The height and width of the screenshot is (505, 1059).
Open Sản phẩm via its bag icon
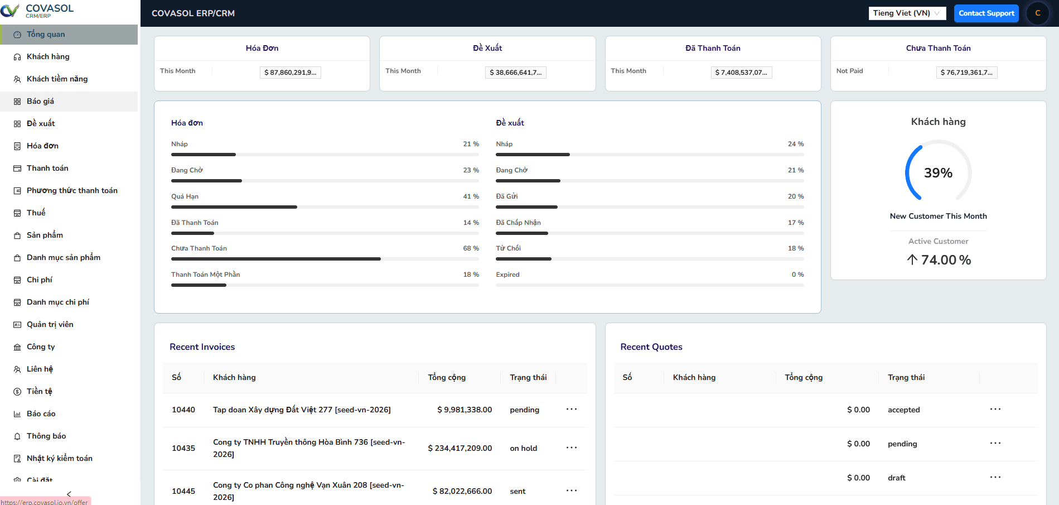pyautogui.click(x=17, y=235)
